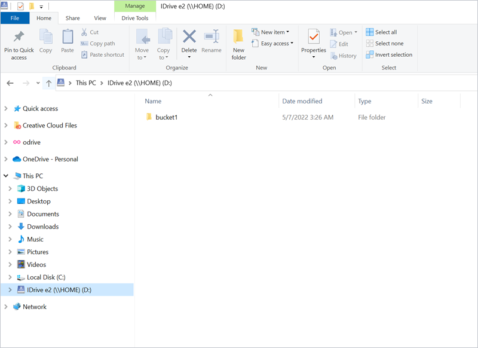Screen dimensions: 478x348
Task: Switch to the Share ribbon tab
Action: tap(72, 18)
